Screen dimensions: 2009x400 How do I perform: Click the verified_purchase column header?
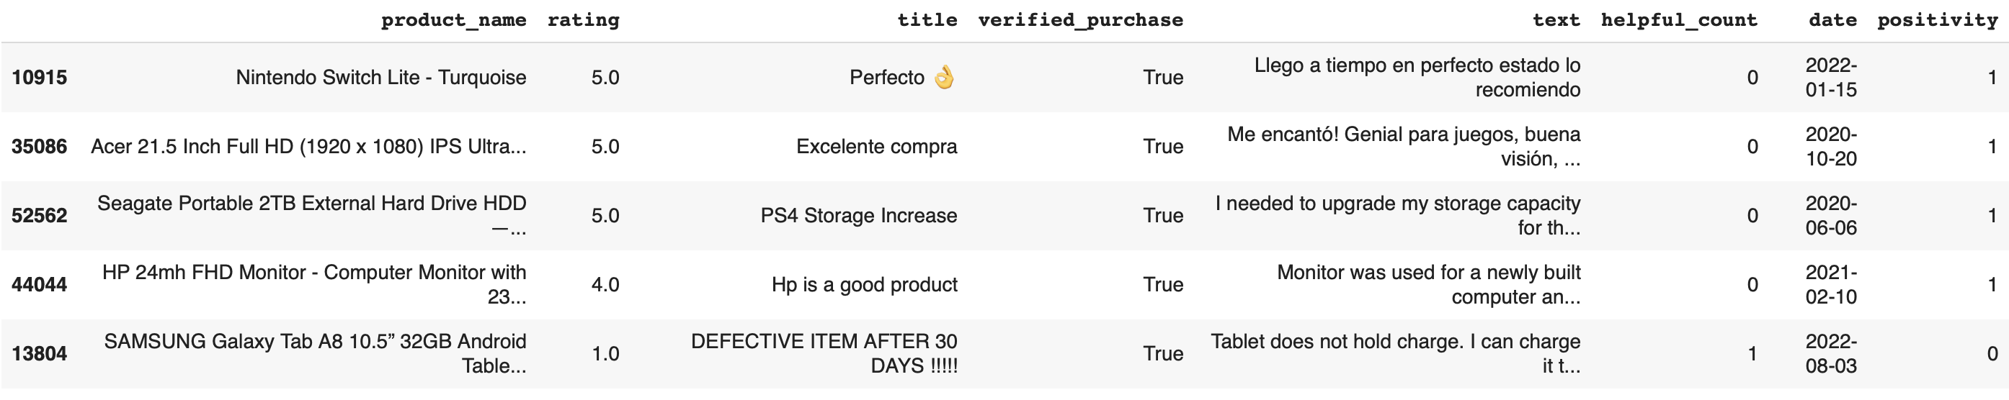[x=1080, y=20]
